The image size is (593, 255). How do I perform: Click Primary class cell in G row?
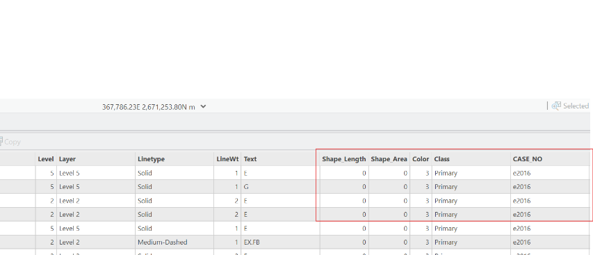[x=471, y=187]
